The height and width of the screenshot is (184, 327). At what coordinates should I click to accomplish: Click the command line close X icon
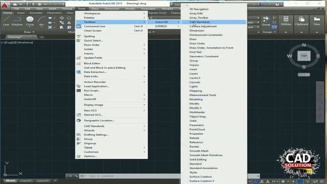pyautogui.click(x=71, y=176)
